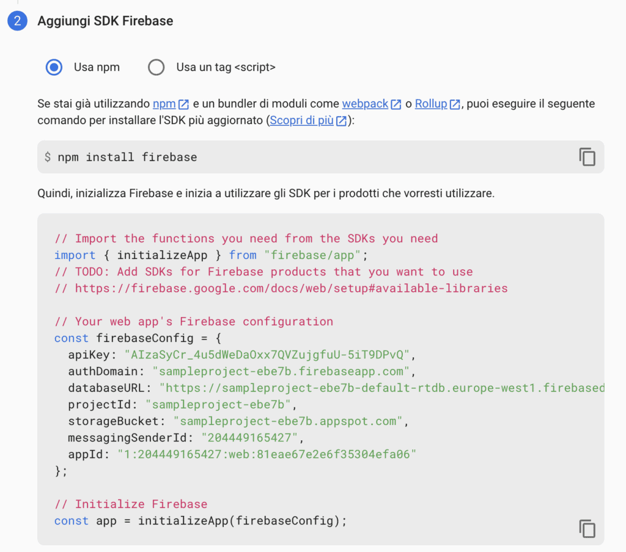Image resolution: width=626 pixels, height=552 pixels.
Task: Copy the firebaseConfig code snippet
Action: pyautogui.click(x=587, y=528)
